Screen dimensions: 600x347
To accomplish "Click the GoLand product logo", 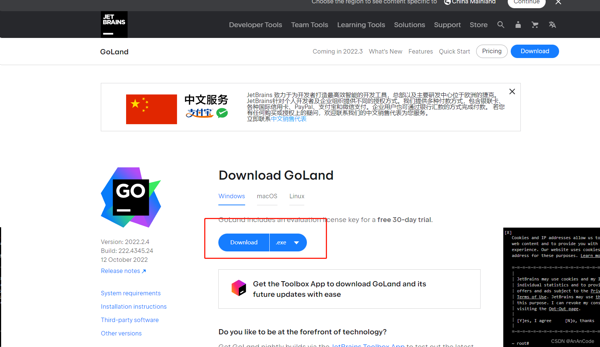I will coord(131,197).
